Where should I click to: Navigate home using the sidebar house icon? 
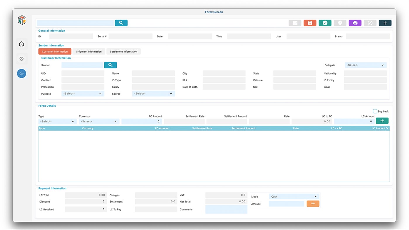(x=21, y=43)
